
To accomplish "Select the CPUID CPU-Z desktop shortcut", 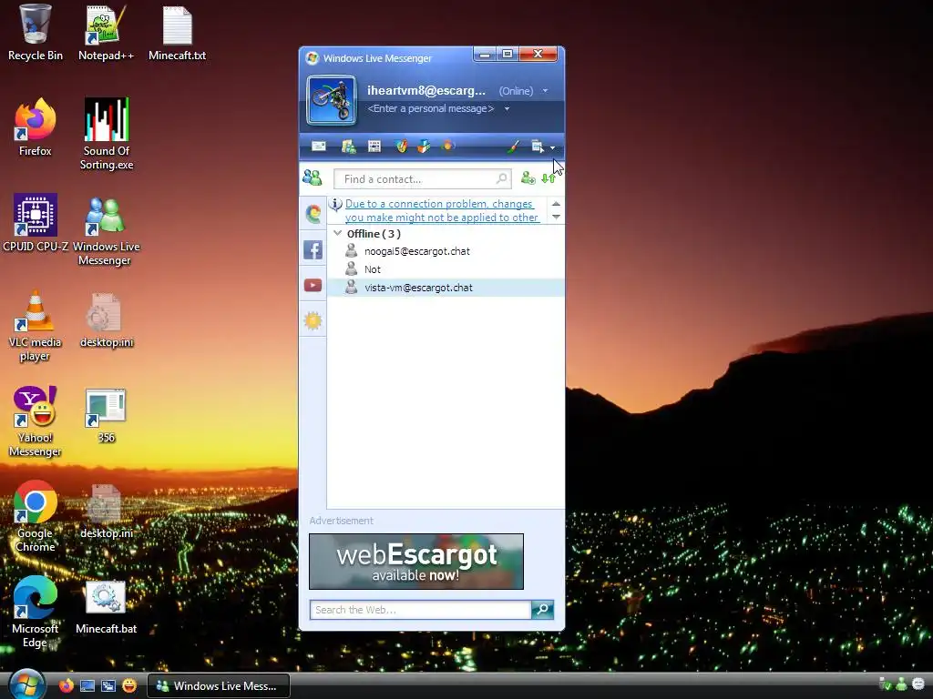I will click(x=36, y=223).
